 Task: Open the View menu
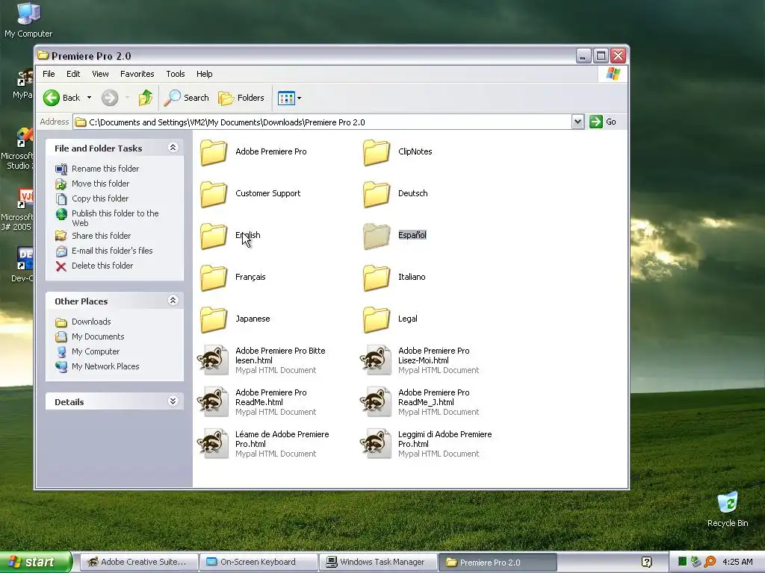coord(100,74)
